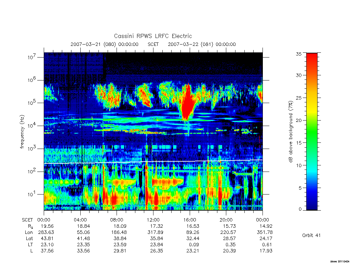Viewport: 350px width, 263px height.
Task: Click the "Rs" row header
Action: coord(30,227)
